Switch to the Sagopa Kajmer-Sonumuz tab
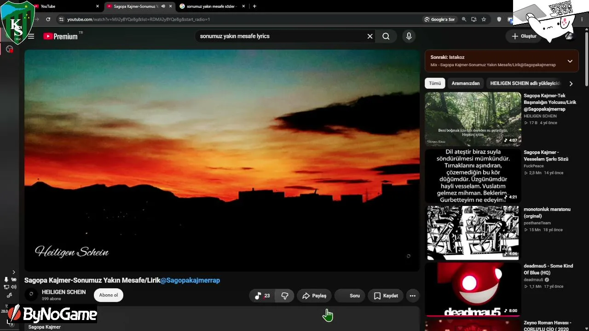The width and height of the screenshot is (589, 331). (140, 6)
